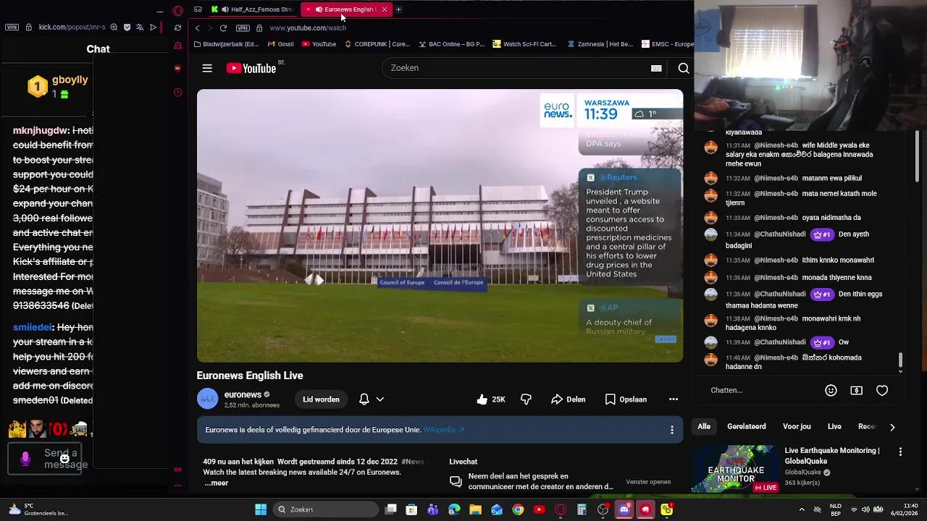The width and height of the screenshot is (927, 521).
Task: Toggle VPN badge in the Kick popout window
Action: point(12,27)
